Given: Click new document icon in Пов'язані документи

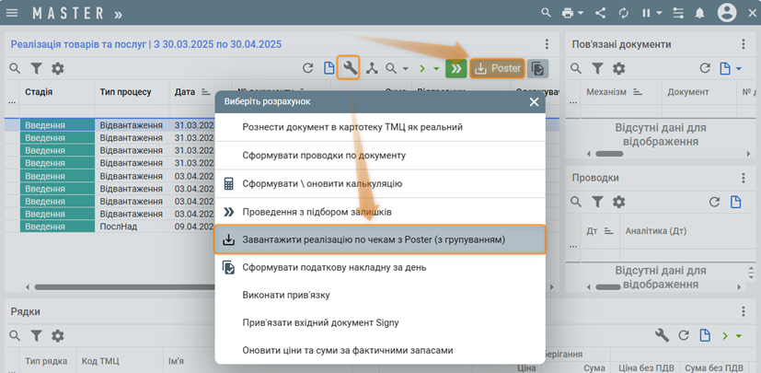Looking at the screenshot, I should (x=724, y=68).
